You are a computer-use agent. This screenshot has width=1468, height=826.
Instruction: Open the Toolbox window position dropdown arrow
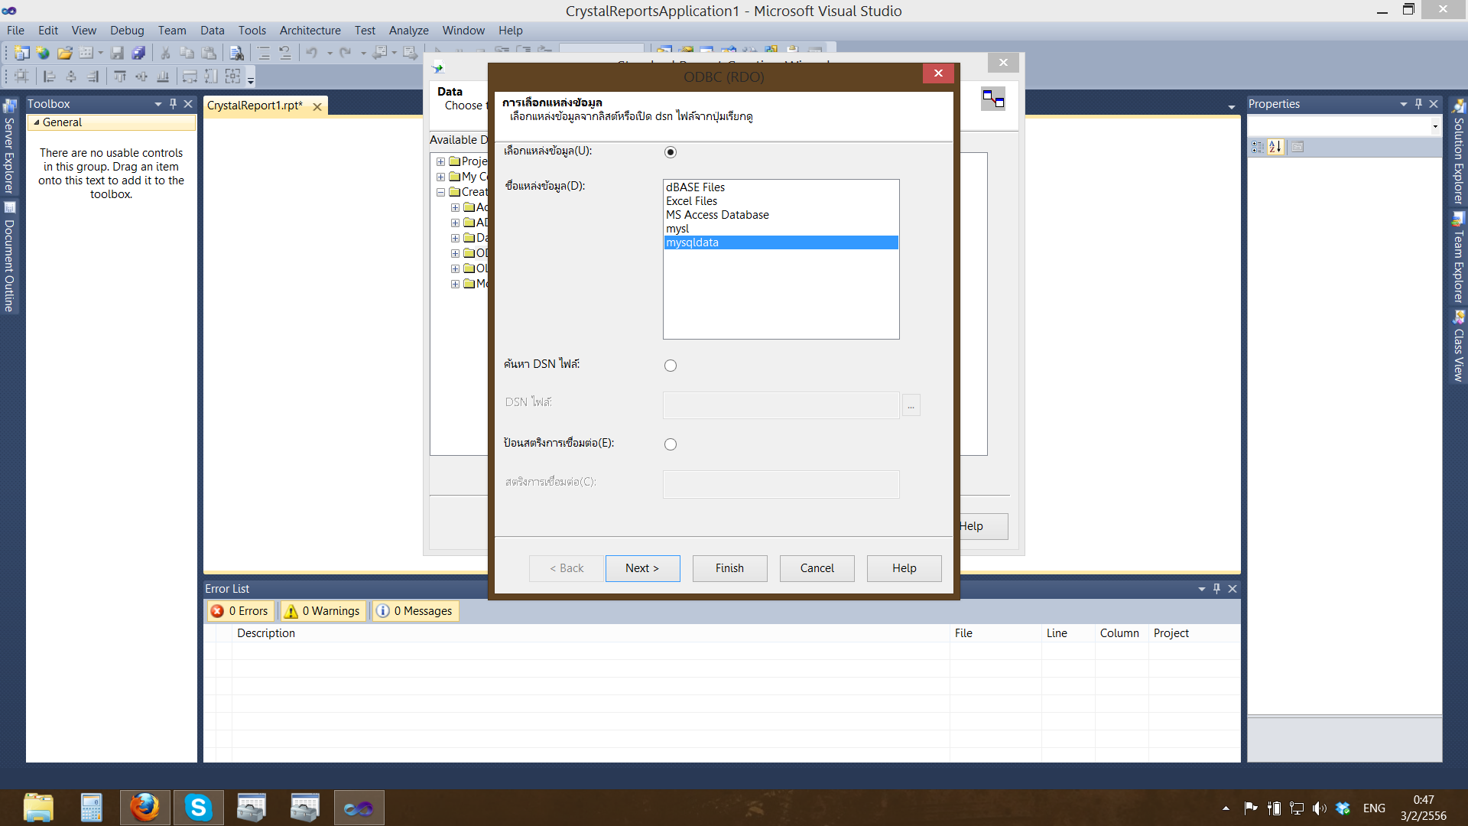click(x=158, y=104)
